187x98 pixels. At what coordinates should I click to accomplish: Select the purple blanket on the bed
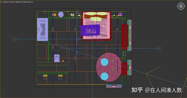[90, 30]
